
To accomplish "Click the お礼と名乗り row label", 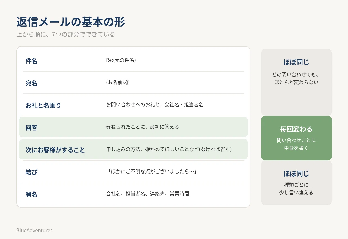I will [43, 106].
